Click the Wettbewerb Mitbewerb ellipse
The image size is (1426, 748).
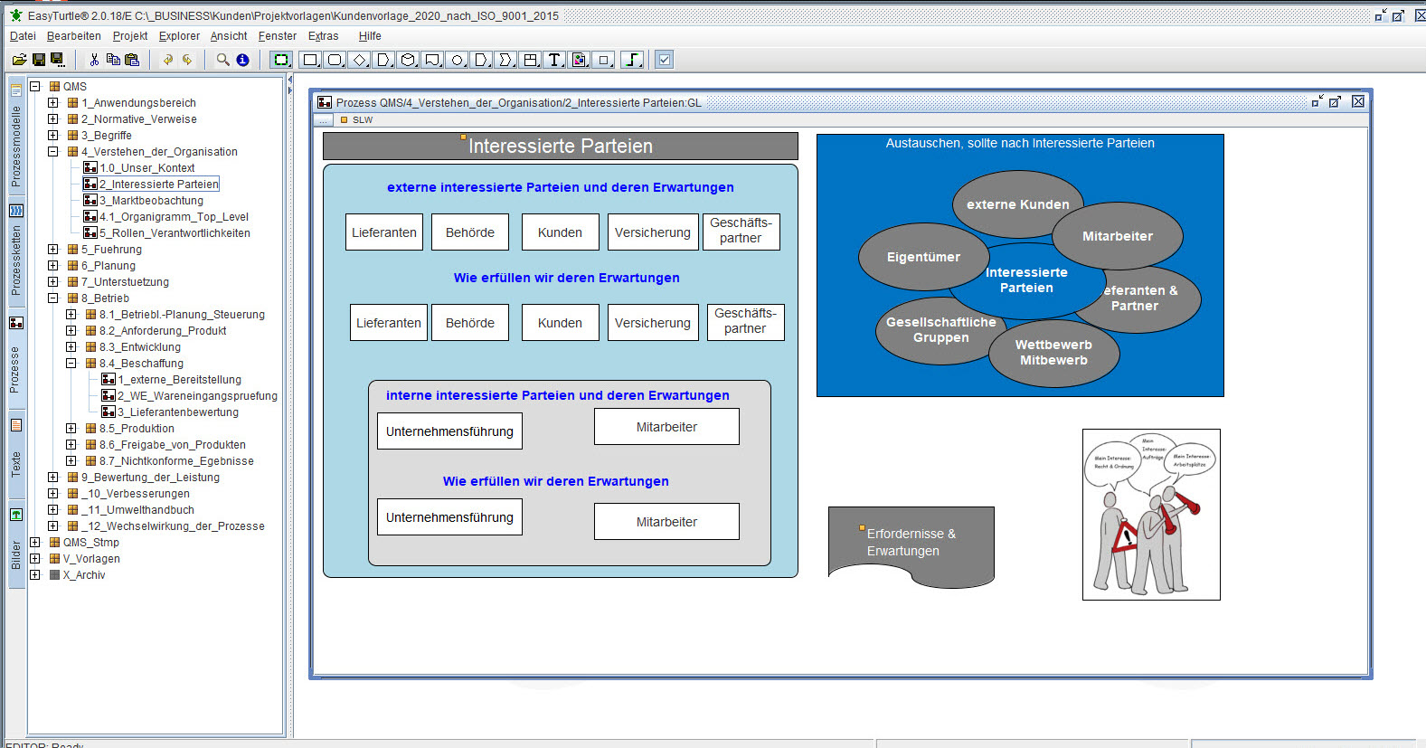point(1053,352)
